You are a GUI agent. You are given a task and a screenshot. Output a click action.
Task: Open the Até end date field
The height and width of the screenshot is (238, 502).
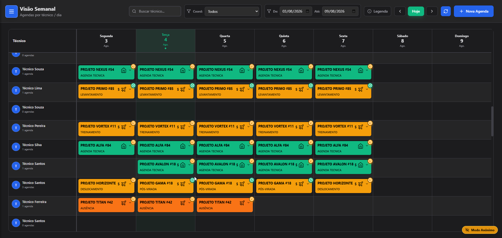click(340, 11)
